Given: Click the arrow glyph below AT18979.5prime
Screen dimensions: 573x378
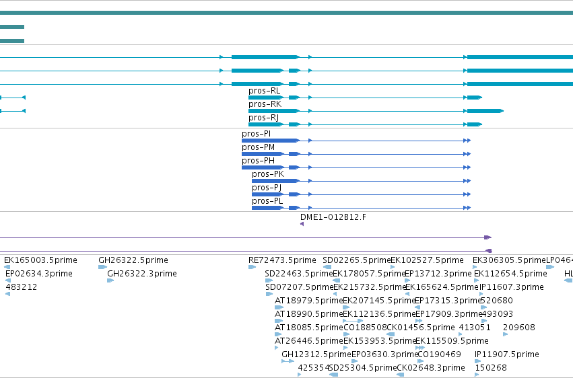Looking at the screenshot, I should tap(279, 307).
